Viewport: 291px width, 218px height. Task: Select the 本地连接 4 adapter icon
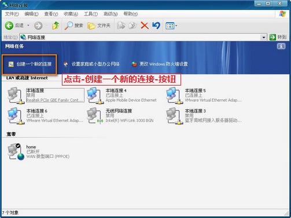pyautogui.click(x=95, y=95)
